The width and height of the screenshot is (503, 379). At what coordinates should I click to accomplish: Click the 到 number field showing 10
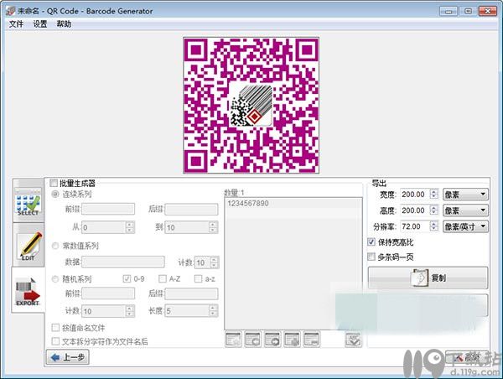point(187,227)
